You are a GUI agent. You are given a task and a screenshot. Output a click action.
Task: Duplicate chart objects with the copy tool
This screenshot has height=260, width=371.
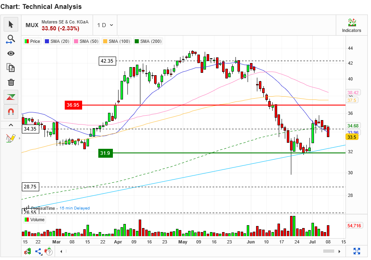[x=11, y=68]
